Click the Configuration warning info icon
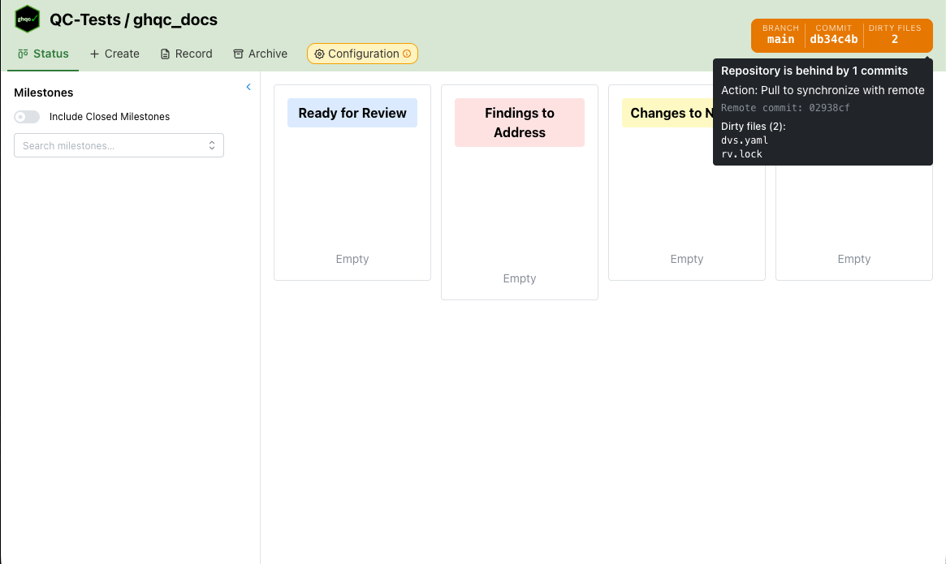The image size is (946, 564). (x=407, y=54)
